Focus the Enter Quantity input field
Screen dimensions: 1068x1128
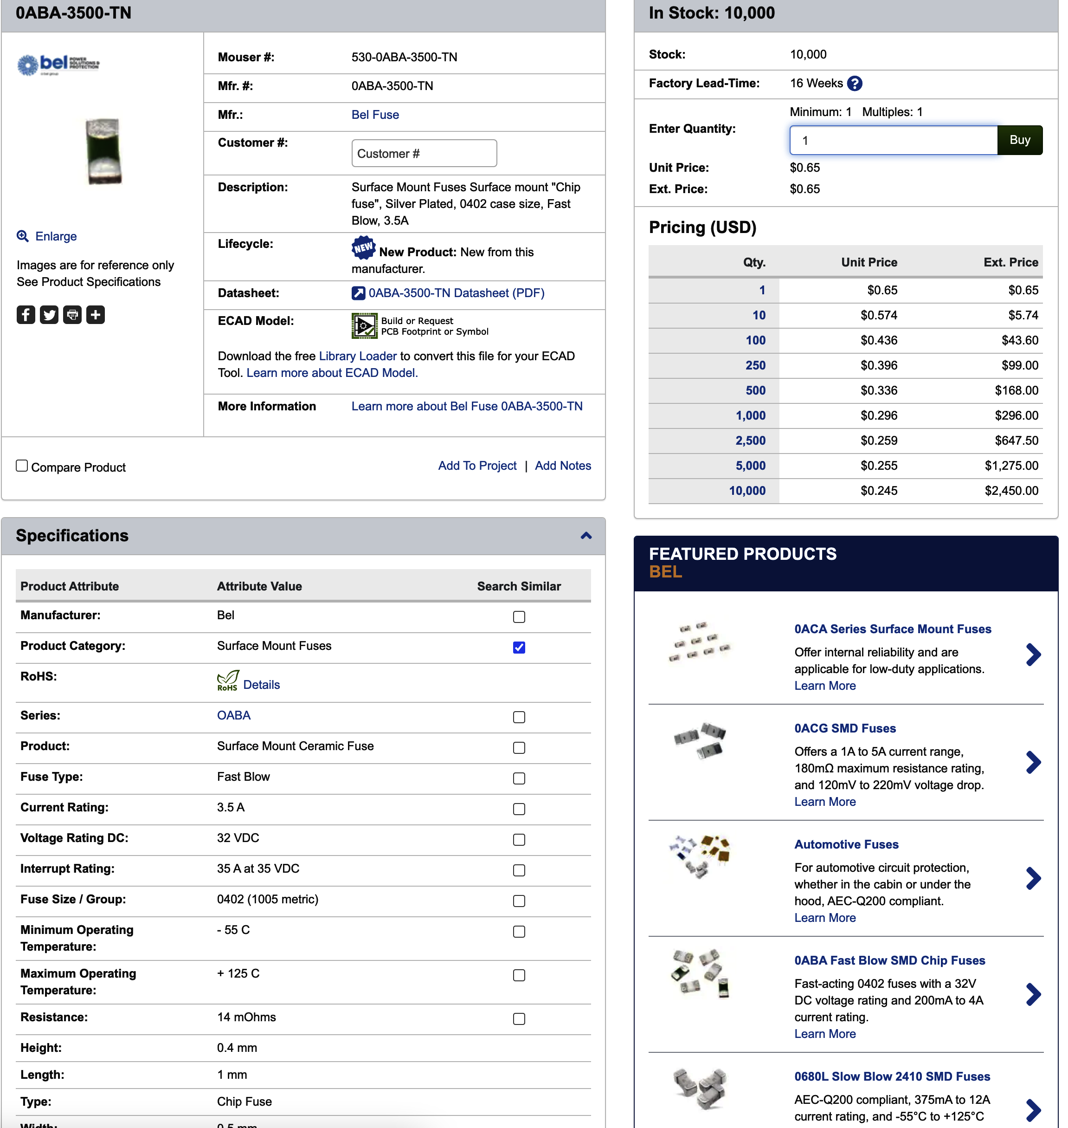[894, 140]
